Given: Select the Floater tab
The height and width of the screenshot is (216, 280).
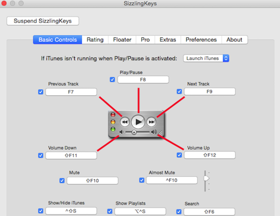Looking at the screenshot, I should [122, 40].
